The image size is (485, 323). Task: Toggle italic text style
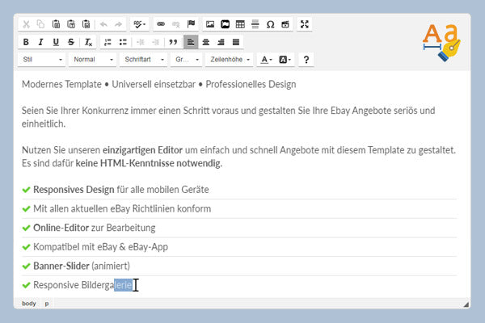click(41, 42)
